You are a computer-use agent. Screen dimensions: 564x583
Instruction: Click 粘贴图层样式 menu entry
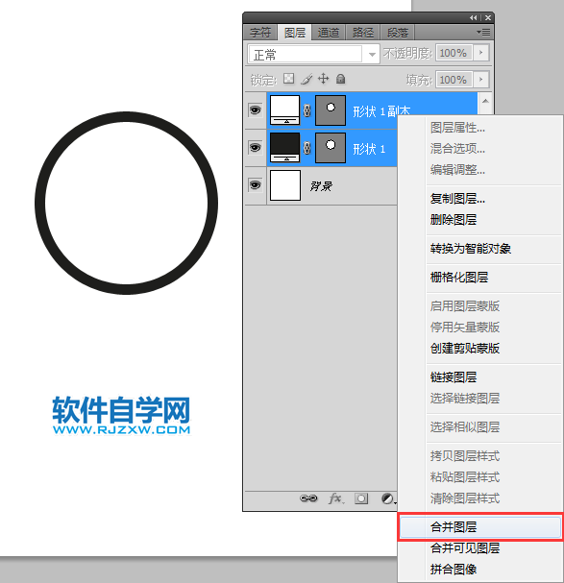pyautogui.click(x=480, y=477)
